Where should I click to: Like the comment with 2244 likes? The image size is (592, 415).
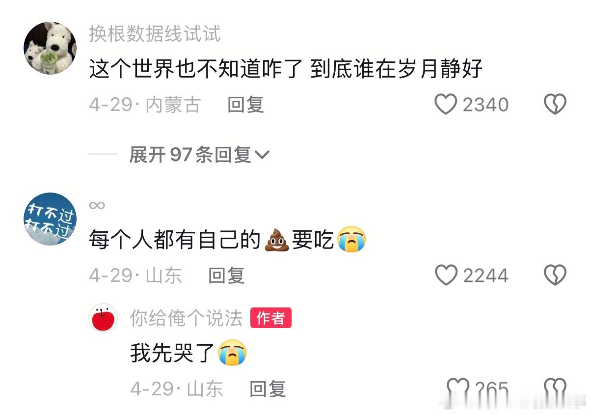click(x=446, y=275)
